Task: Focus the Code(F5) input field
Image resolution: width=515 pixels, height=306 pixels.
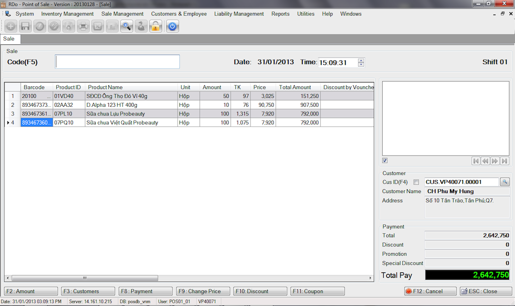Action: pos(117,62)
